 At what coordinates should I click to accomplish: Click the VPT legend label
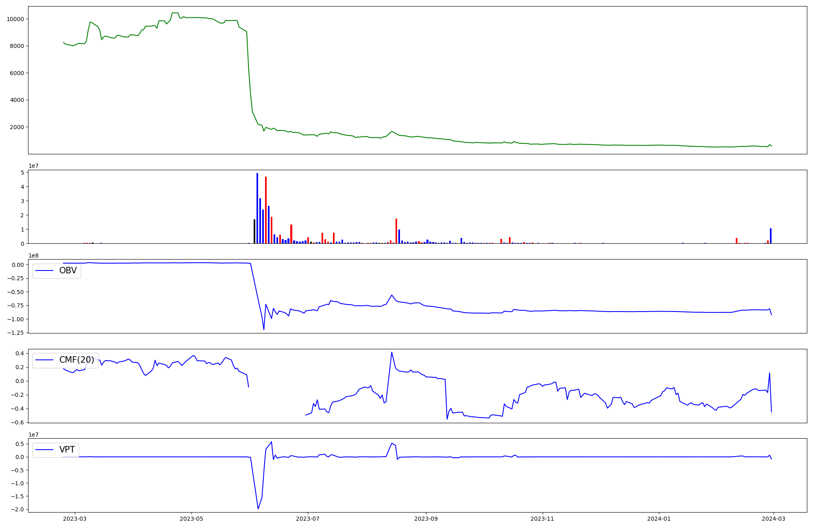pos(67,450)
